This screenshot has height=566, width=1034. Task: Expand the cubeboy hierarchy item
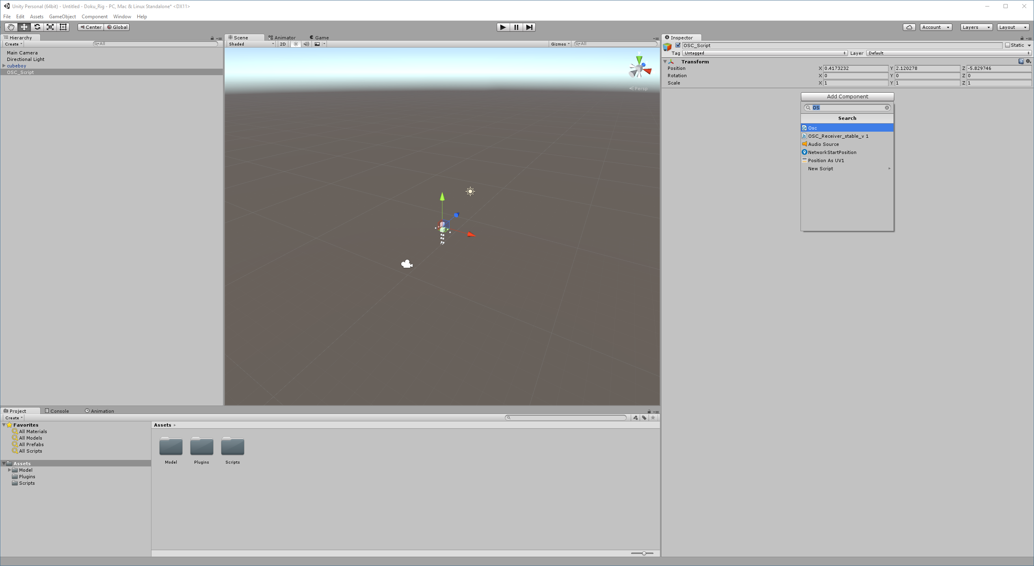point(4,65)
